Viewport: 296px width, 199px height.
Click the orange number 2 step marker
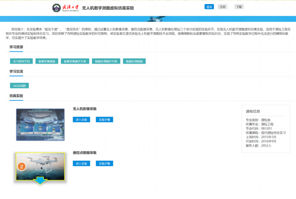22,167
